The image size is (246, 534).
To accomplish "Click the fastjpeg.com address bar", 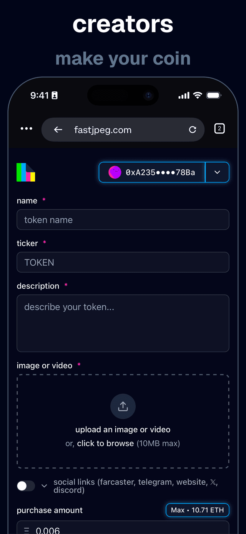I will 103,130.
